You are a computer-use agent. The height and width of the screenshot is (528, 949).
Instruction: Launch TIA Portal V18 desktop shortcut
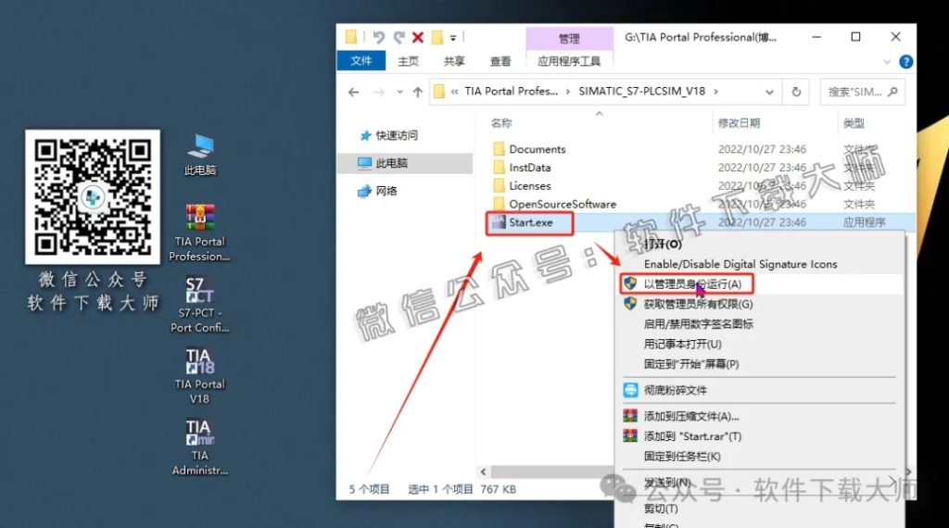point(200,375)
